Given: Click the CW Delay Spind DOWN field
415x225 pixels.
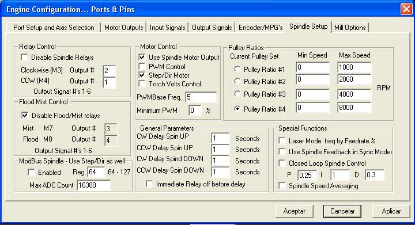Looking at the screenshot, I should point(220,161).
